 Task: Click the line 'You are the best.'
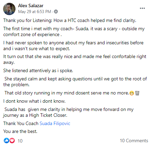point(20,131)
